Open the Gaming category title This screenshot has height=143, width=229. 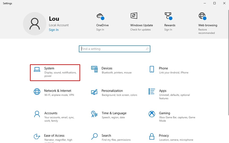(x=164, y=113)
